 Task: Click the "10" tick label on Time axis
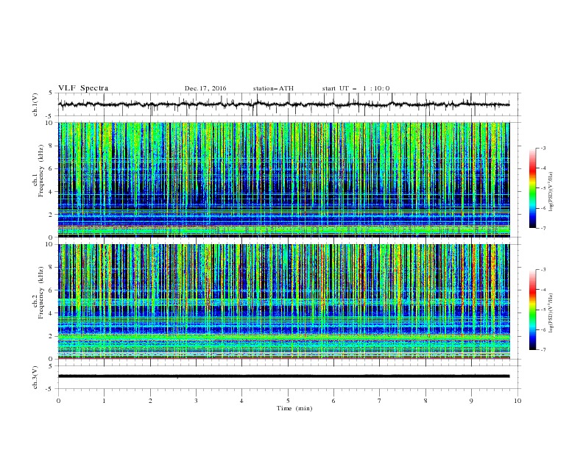(517, 401)
